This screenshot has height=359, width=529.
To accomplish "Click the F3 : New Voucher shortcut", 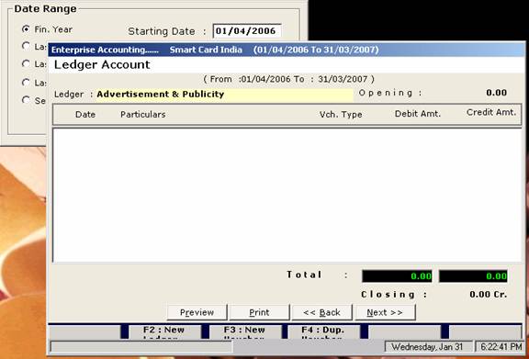I will tap(245, 332).
